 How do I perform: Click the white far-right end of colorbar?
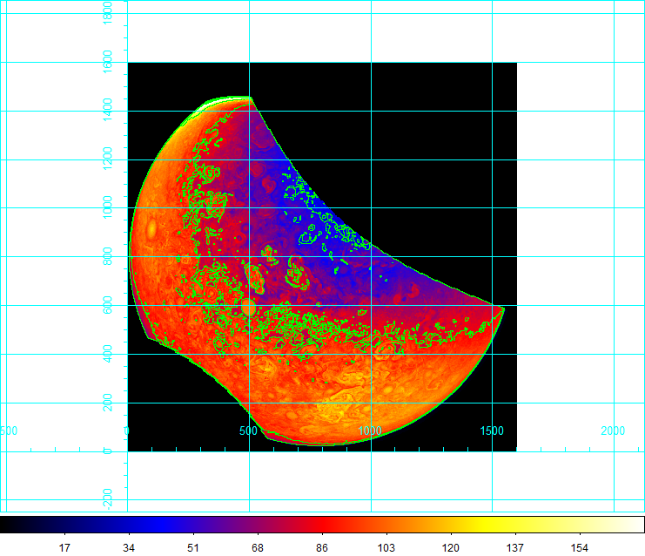[x=639, y=524]
